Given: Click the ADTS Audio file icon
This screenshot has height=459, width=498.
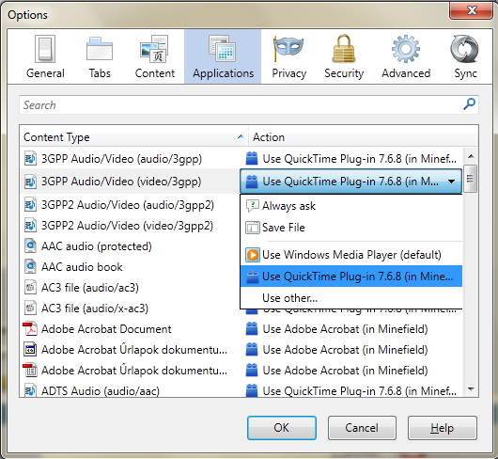Looking at the screenshot, I should [30, 390].
